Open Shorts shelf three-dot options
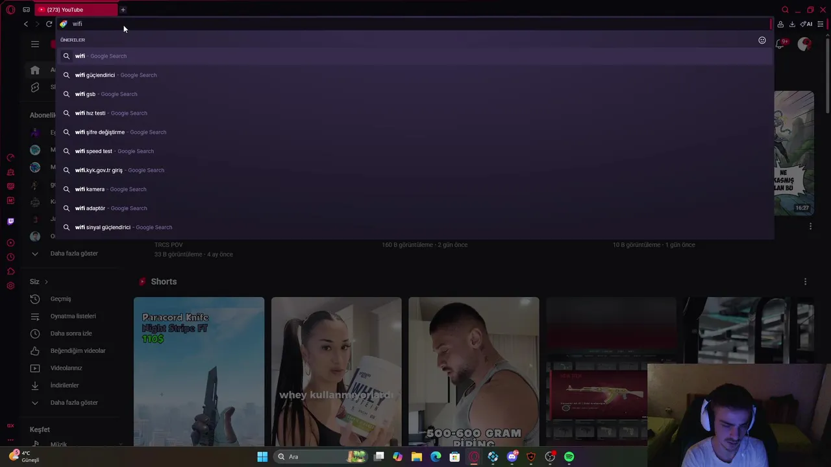Screen dimensions: 831x467 (x=805, y=281)
